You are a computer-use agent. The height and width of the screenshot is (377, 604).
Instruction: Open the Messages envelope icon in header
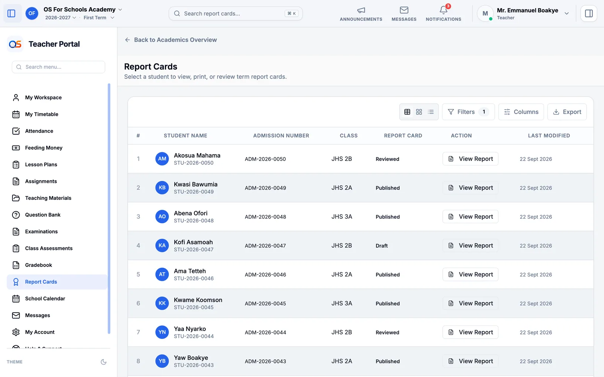point(404,10)
